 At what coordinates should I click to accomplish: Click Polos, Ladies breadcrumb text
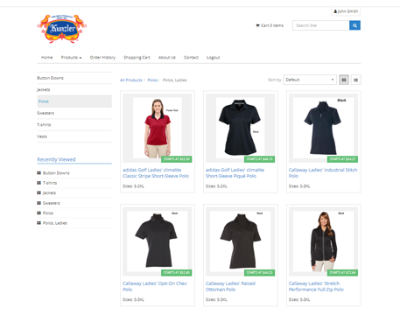coord(175,80)
